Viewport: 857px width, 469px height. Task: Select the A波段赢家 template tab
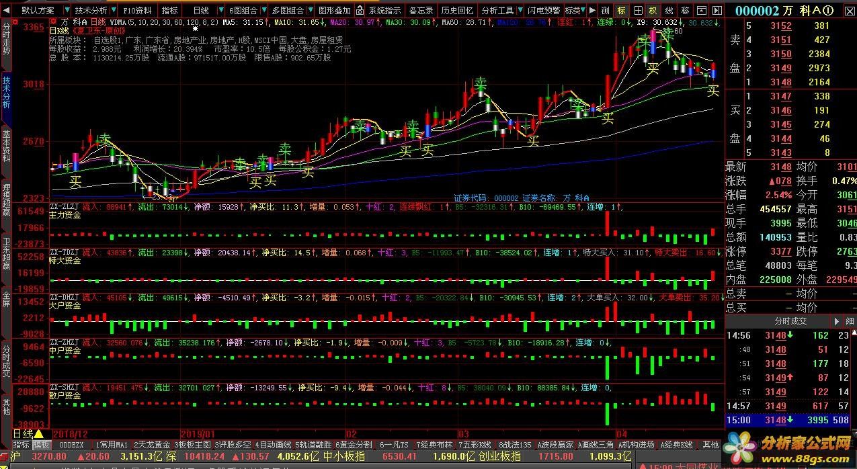(555, 445)
